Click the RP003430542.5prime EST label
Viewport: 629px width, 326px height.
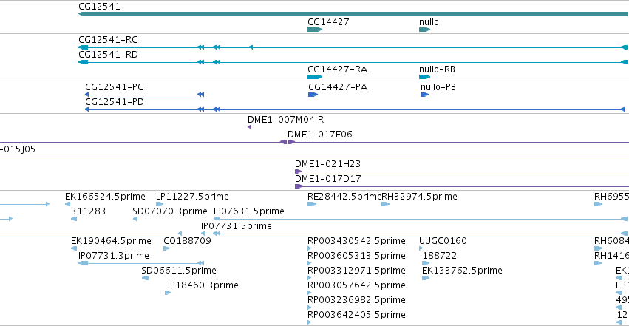(356, 241)
